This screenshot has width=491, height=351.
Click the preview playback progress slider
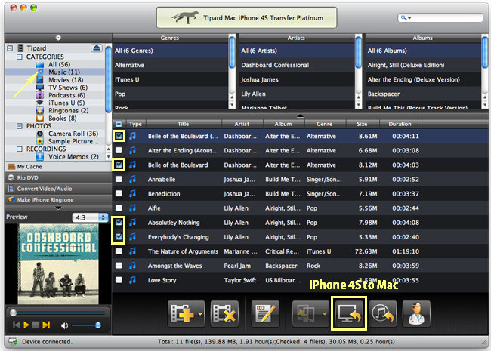58,313
